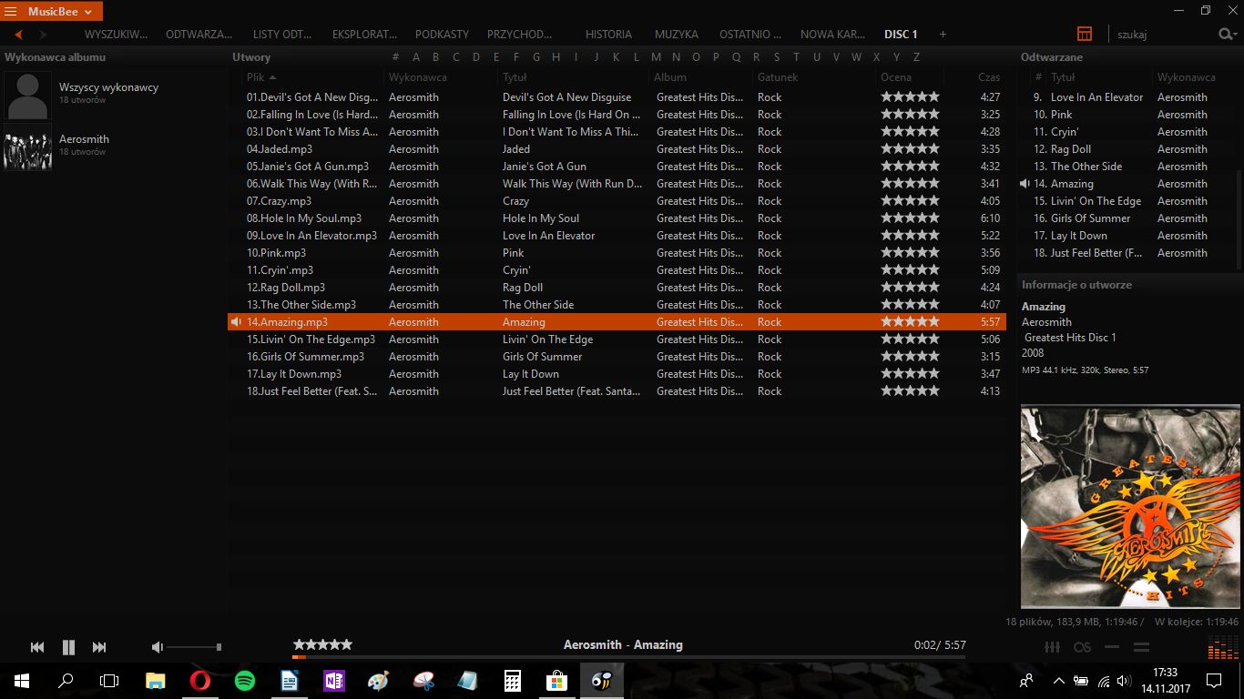Jump to letter M in alphabet bar
1244x699 pixels.
tap(656, 56)
